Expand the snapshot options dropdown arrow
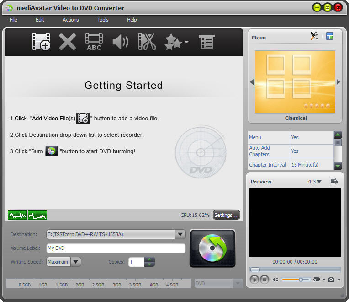This screenshot has height=302, width=349. point(338,280)
